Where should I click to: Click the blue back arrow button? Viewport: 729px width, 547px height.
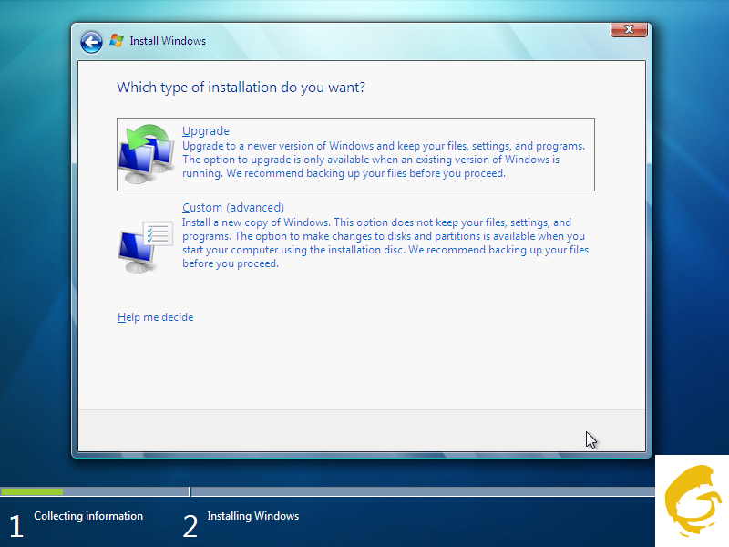point(91,42)
